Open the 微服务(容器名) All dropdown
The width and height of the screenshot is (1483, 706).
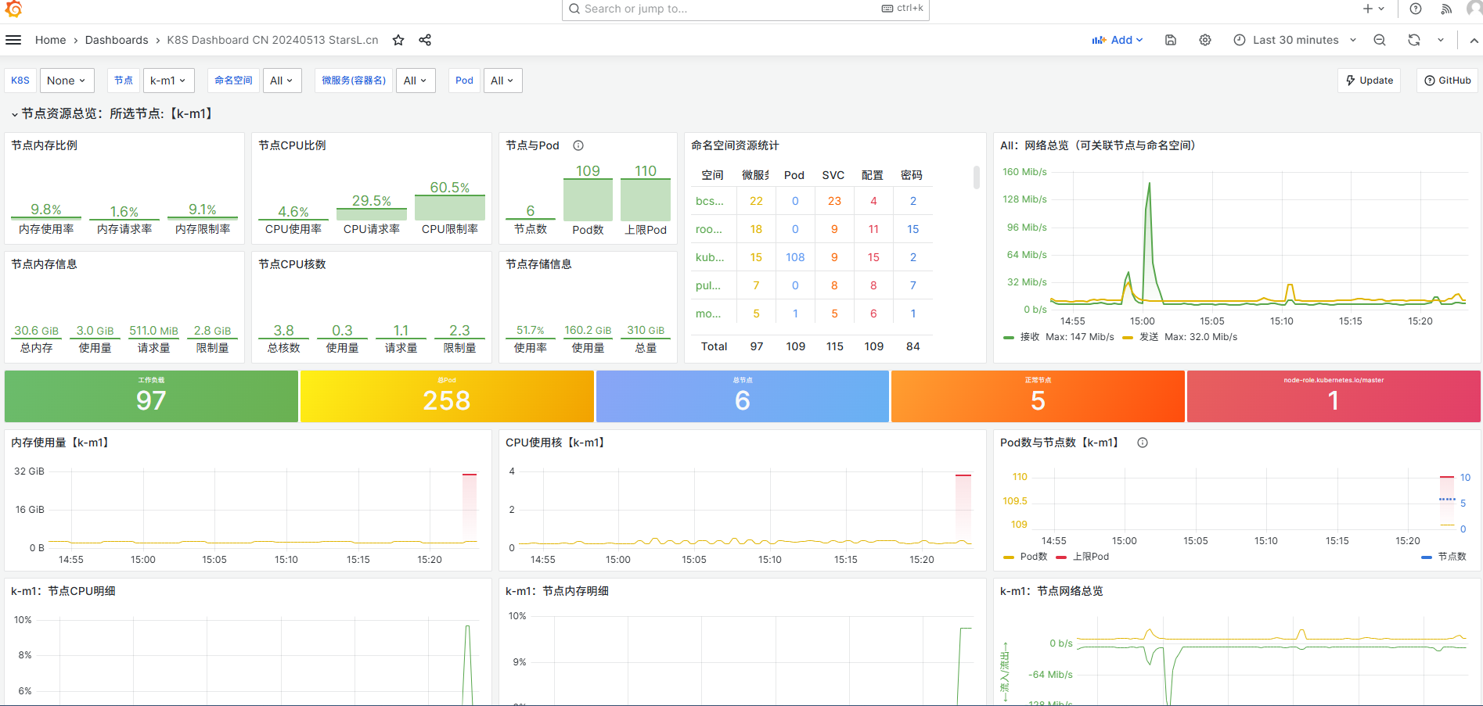pos(416,81)
